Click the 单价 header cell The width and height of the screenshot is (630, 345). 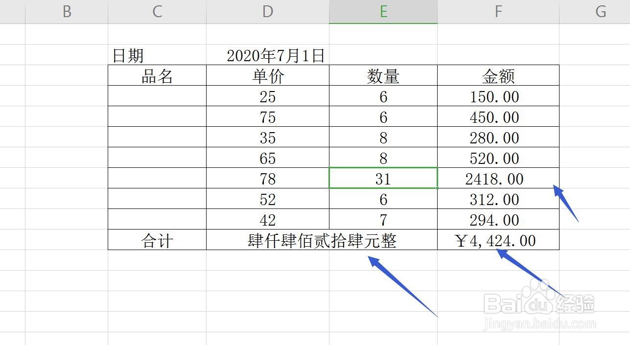(267, 75)
